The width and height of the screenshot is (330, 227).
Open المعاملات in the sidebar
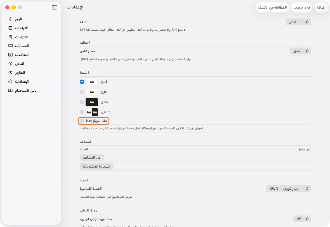pos(32,55)
